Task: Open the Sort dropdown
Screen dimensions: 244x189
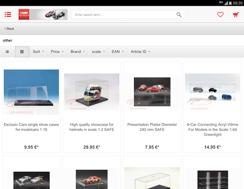Action: (38, 52)
